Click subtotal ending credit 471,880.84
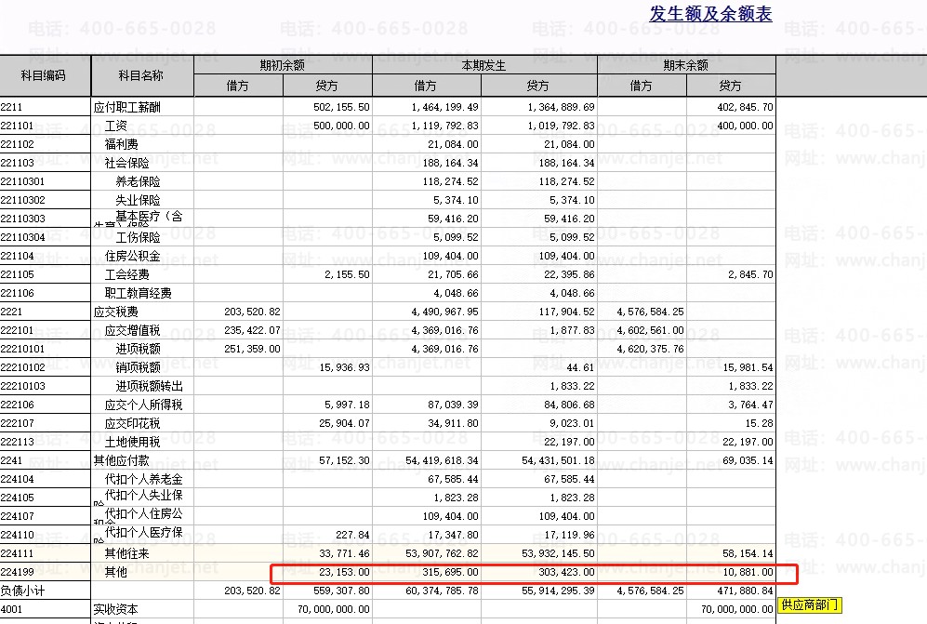 click(745, 591)
